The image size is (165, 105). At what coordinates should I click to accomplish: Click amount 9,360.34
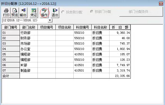(120, 33)
